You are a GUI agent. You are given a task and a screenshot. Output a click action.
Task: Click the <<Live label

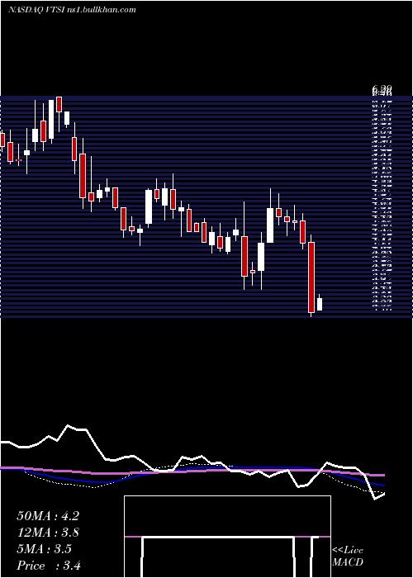coord(348,550)
